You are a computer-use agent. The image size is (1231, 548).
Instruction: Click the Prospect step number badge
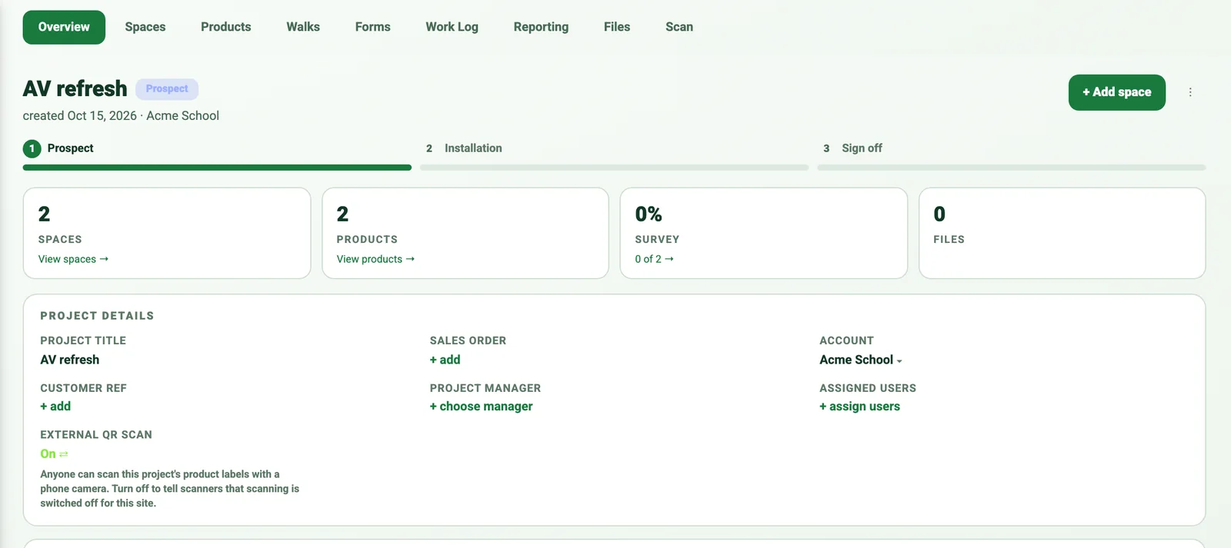pyautogui.click(x=32, y=148)
